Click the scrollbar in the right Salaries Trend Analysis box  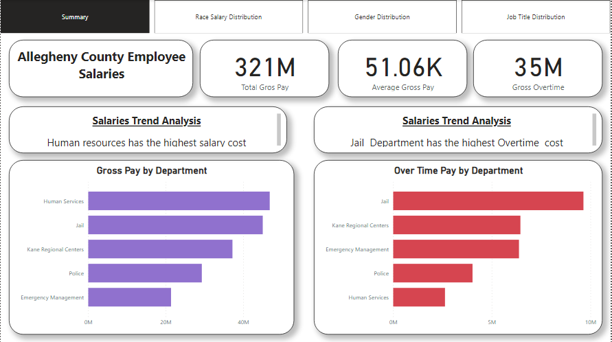(594, 129)
